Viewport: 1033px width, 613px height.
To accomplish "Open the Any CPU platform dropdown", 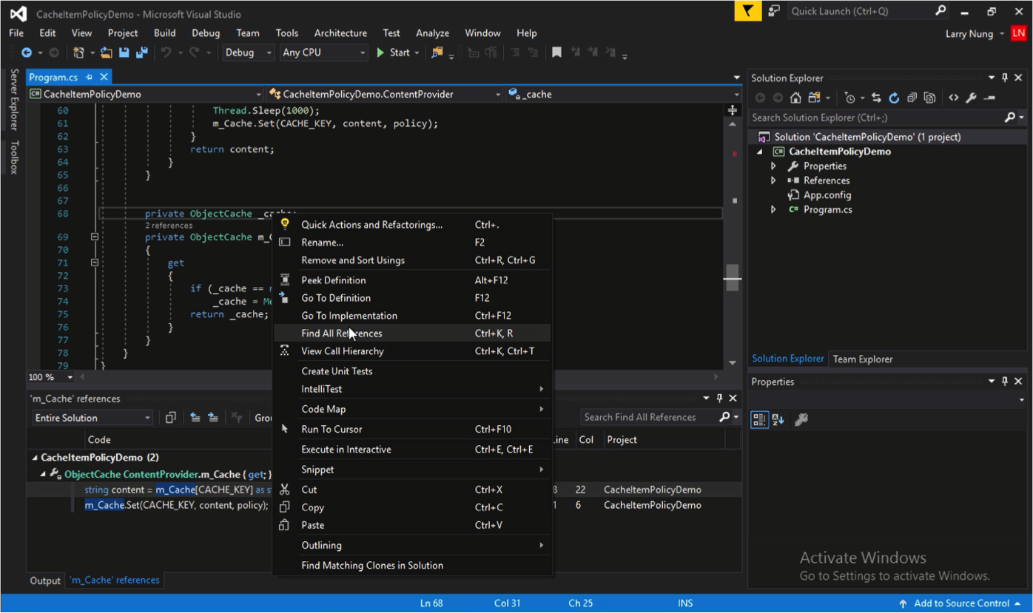I will pyautogui.click(x=323, y=53).
